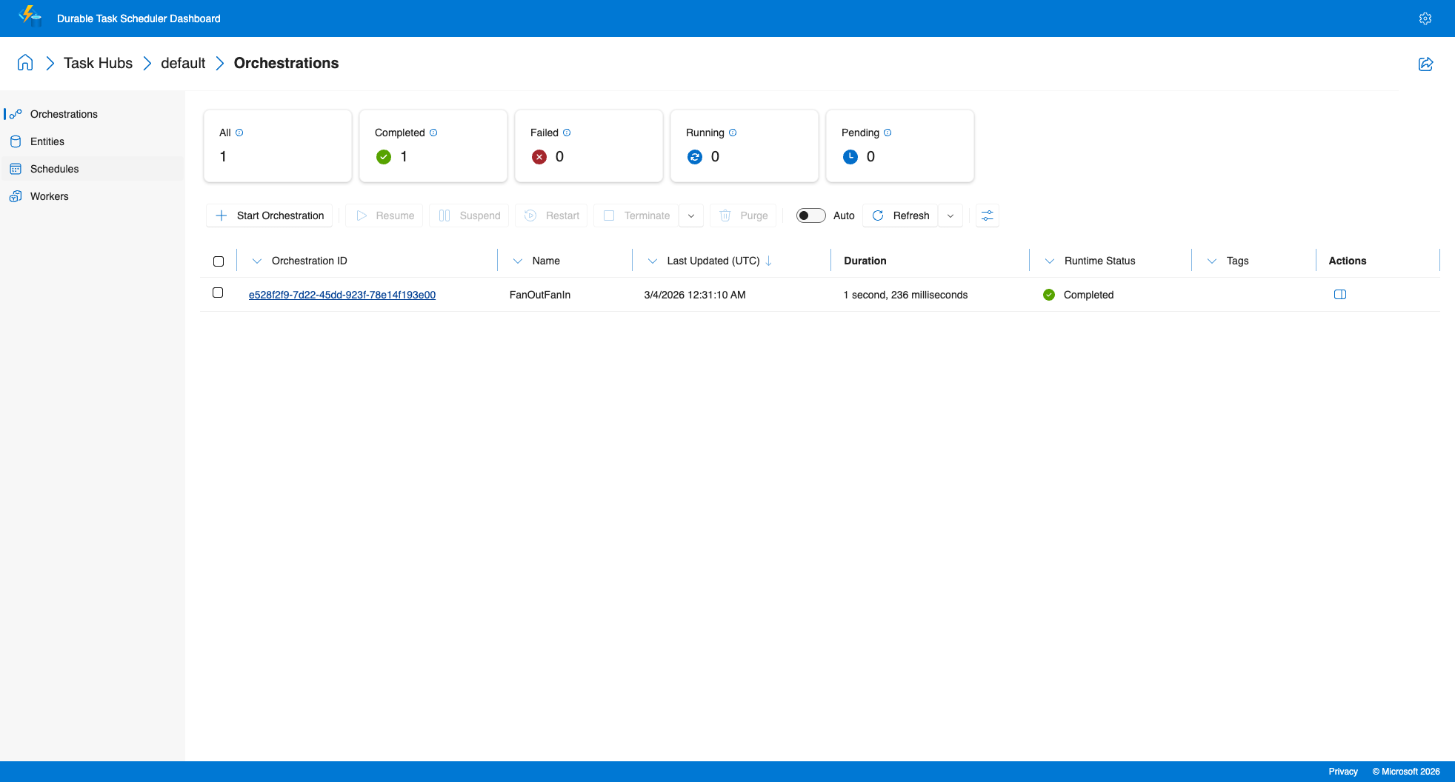1455x782 pixels.
Task: Click the Schedules calendar icon
Action: tap(16, 168)
